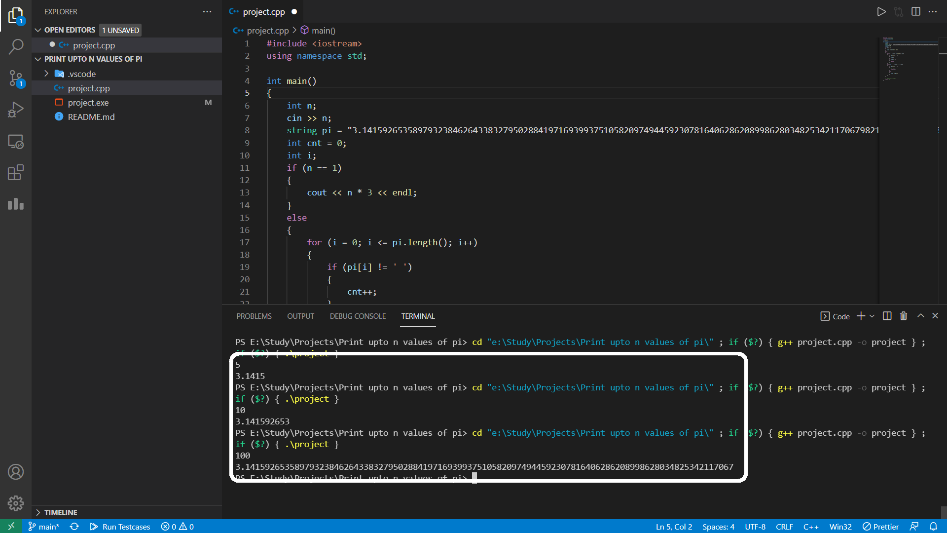Expand the Timeline section
947x533 pixels.
coord(60,512)
